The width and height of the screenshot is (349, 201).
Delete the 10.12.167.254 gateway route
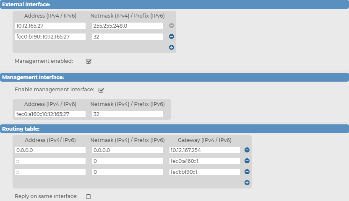(247, 150)
